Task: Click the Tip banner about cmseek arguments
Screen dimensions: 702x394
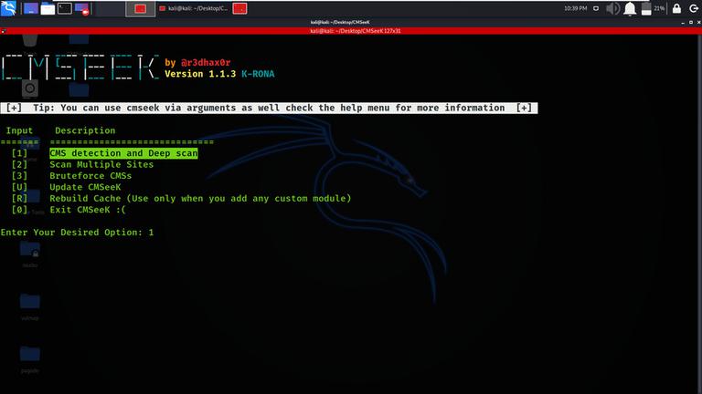Action: [269, 108]
